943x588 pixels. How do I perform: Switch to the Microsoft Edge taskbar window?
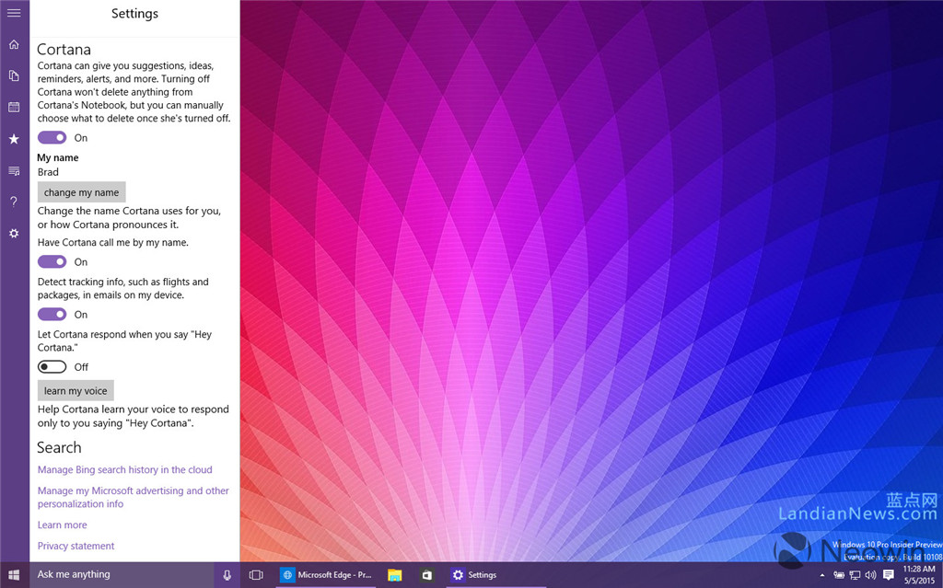click(327, 574)
